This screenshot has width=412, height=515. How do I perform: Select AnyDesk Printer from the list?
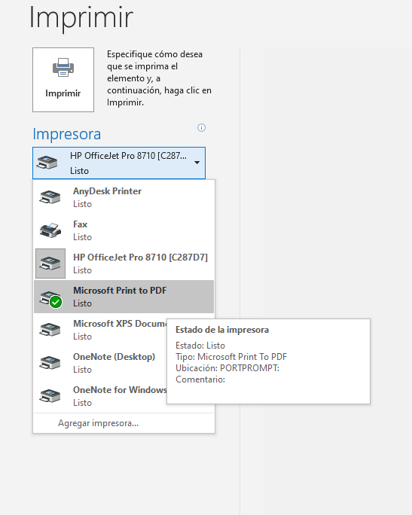pos(124,197)
